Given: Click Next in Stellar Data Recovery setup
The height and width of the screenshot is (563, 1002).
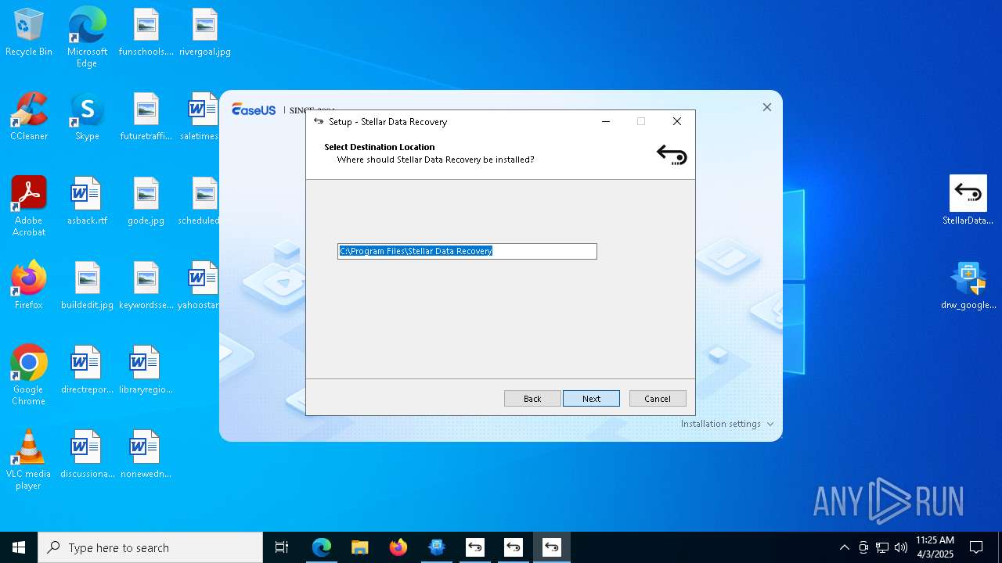Looking at the screenshot, I should pyautogui.click(x=591, y=399).
